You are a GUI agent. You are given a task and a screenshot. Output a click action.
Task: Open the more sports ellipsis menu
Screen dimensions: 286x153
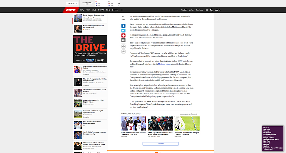pos(122,10)
